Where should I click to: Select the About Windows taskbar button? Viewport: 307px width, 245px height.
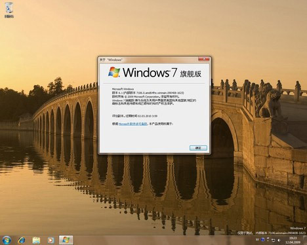click(x=66, y=240)
